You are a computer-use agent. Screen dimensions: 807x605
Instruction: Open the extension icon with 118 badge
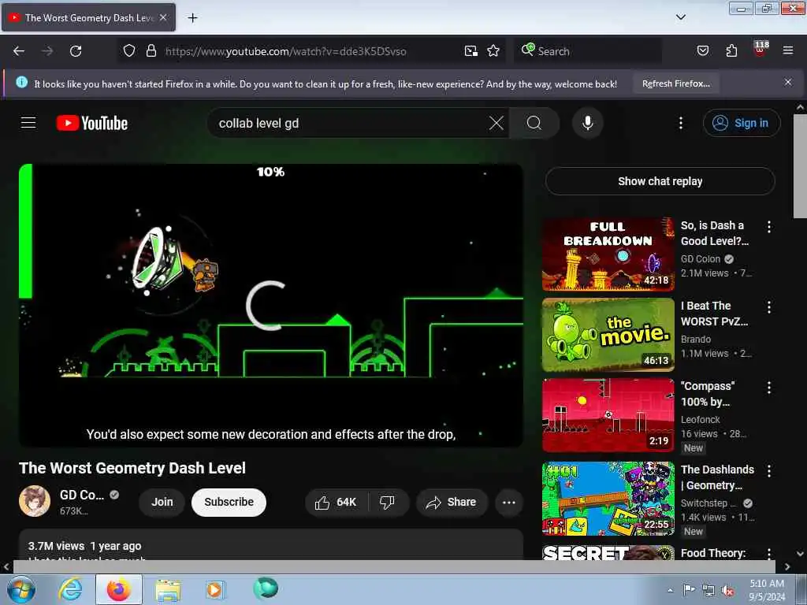pos(761,50)
